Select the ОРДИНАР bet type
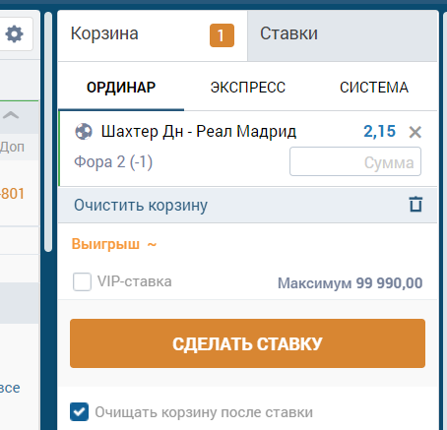Viewport: 447px width, 430px height. [121, 88]
